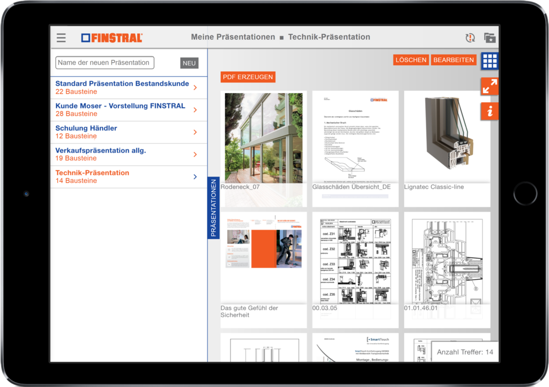Focus the new presentation name field
Screen dimensions: 549x387
[105, 63]
